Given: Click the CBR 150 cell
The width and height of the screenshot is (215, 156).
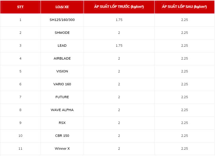Looking at the screenshot, I should [62, 136].
